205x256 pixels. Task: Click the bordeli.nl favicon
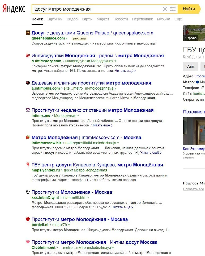28,219
